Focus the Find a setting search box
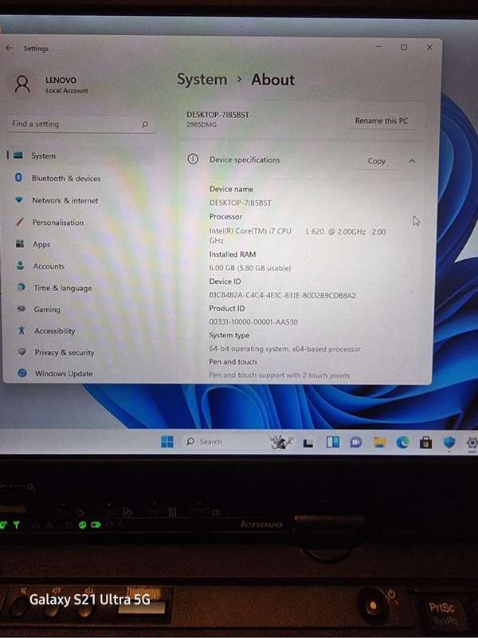 coord(80,124)
